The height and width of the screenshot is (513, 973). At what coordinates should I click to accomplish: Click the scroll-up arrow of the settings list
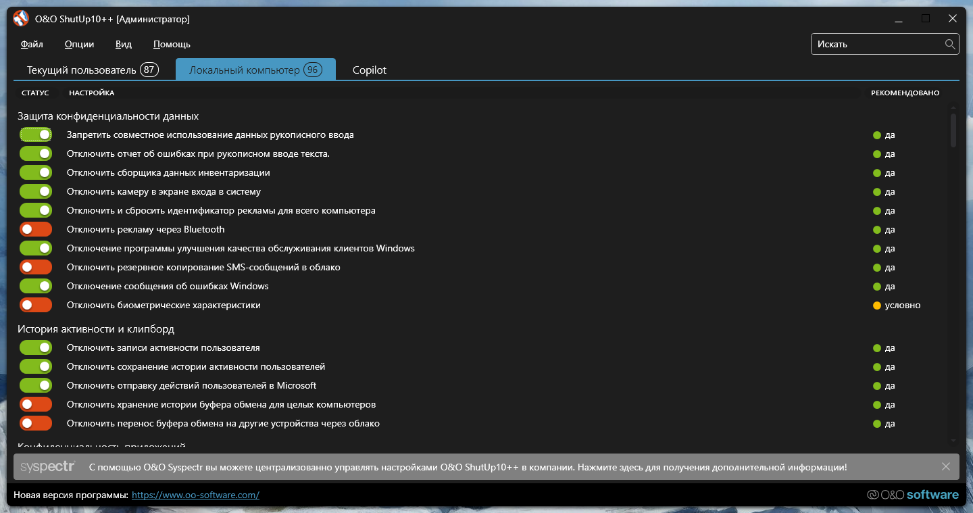[953, 107]
